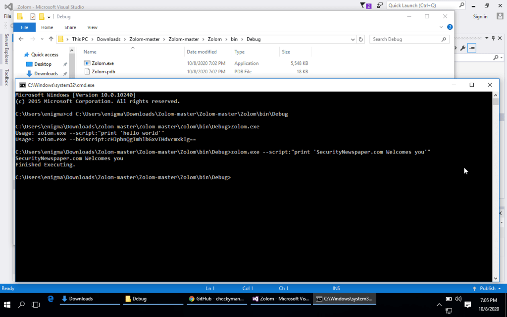Select Downloads in the address breadcrumb

(x=108, y=39)
